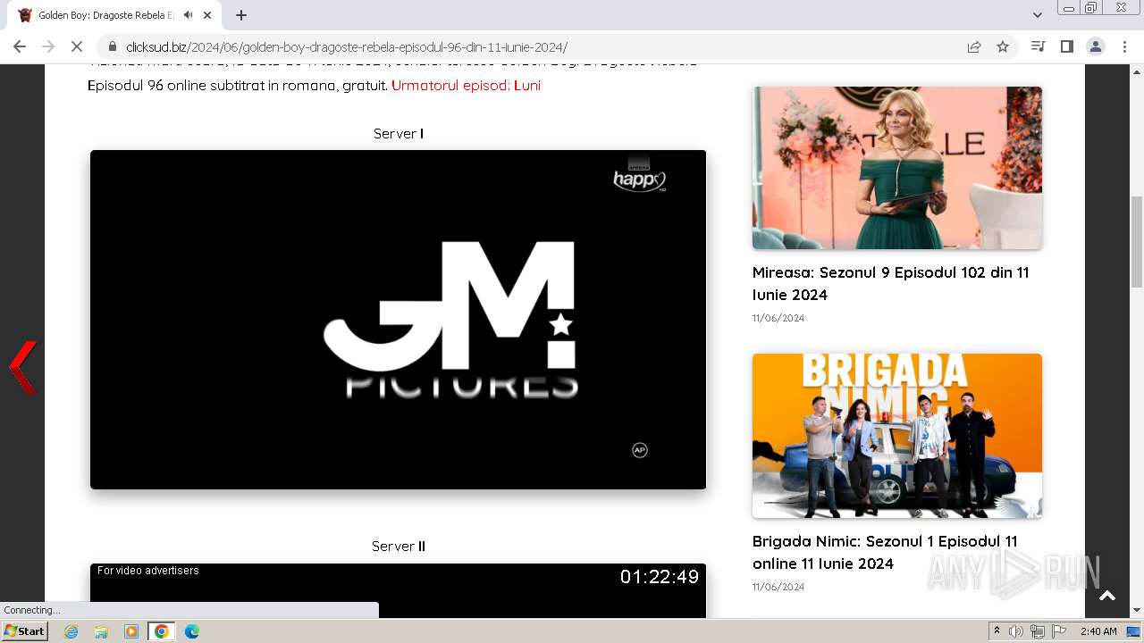The width and height of the screenshot is (1144, 643).
Task: Bookmark this page with the star icon
Action: click(x=1003, y=46)
